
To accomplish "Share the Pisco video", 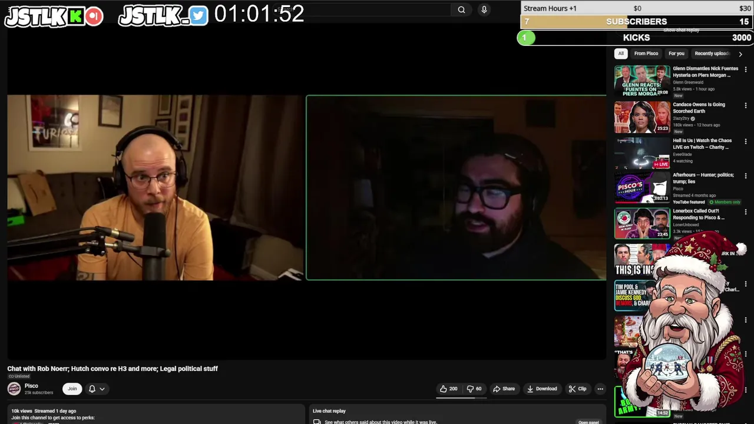I will (504, 389).
